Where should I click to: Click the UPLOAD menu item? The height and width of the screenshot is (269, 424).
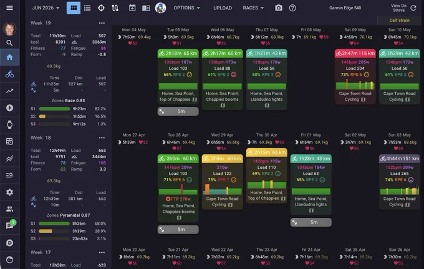[223, 8]
